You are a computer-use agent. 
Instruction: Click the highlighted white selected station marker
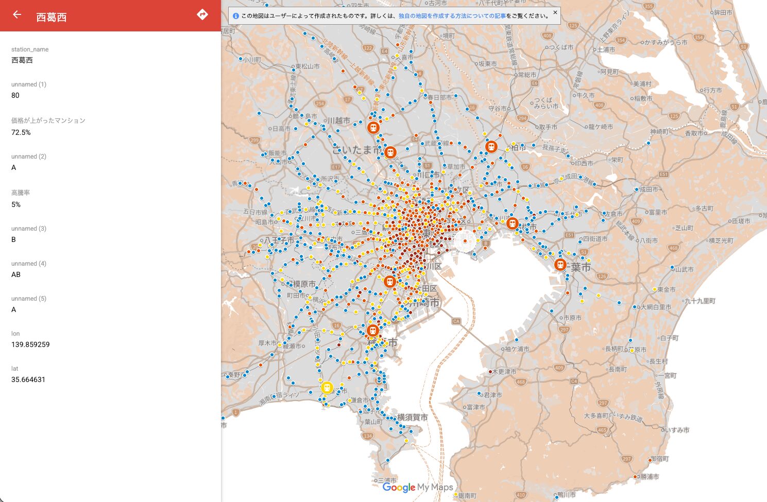pyautogui.click(x=465, y=241)
